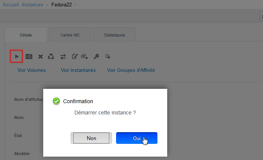Open the Voir Volumes link

coord(32,70)
